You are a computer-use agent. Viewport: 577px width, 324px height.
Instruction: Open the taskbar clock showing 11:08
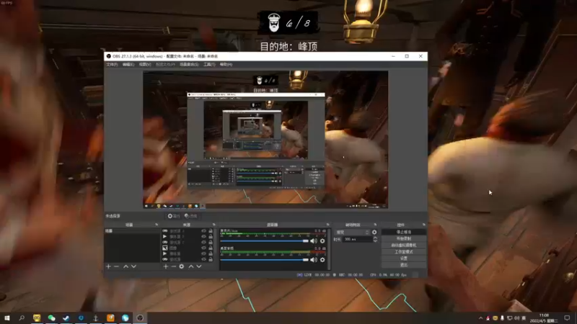point(544,318)
